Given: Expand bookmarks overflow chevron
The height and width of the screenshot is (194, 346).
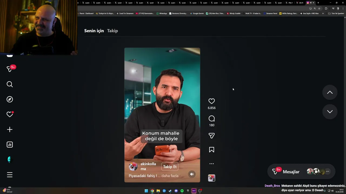Looking at the screenshot, I should click(323, 13).
